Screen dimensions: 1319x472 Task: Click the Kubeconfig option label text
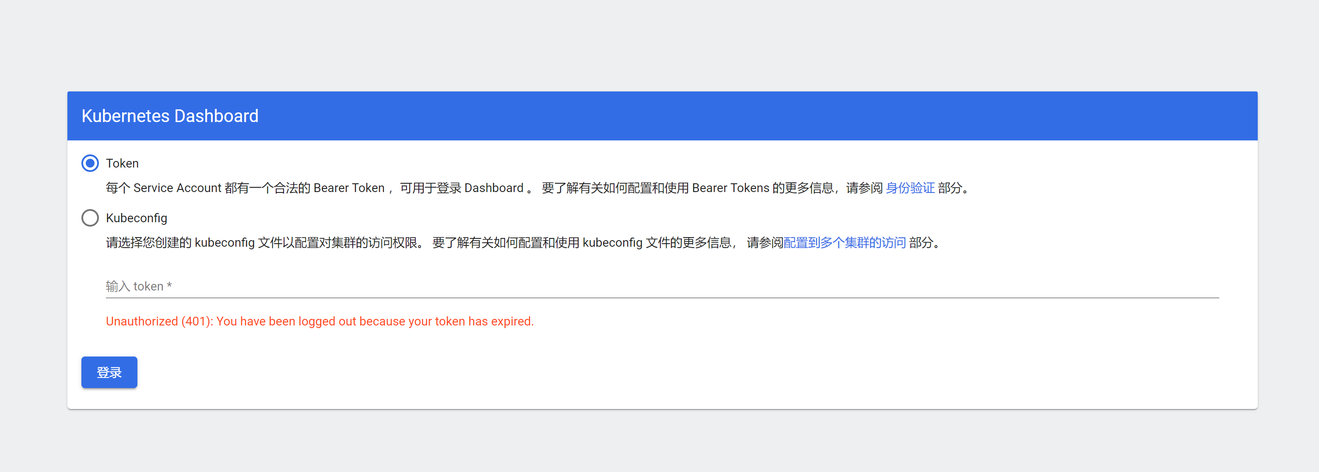[x=136, y=218]
